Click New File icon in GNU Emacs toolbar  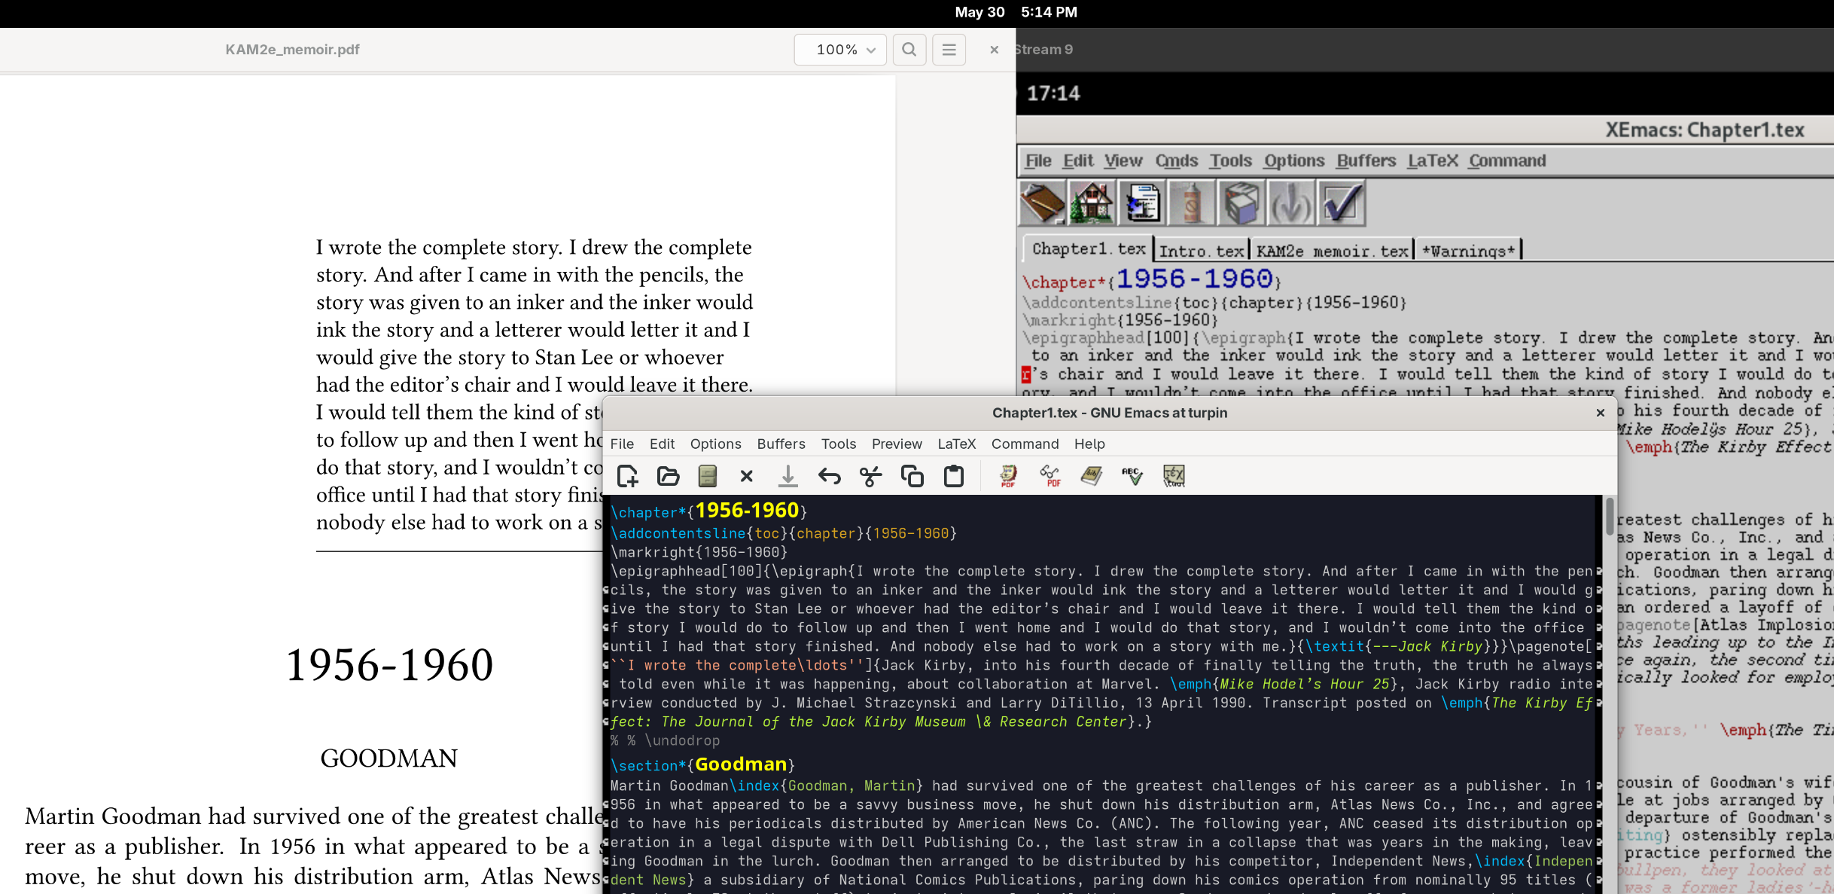pos(627,476)
